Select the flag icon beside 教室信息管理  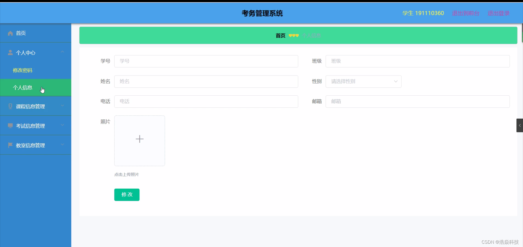pos(10,145)
